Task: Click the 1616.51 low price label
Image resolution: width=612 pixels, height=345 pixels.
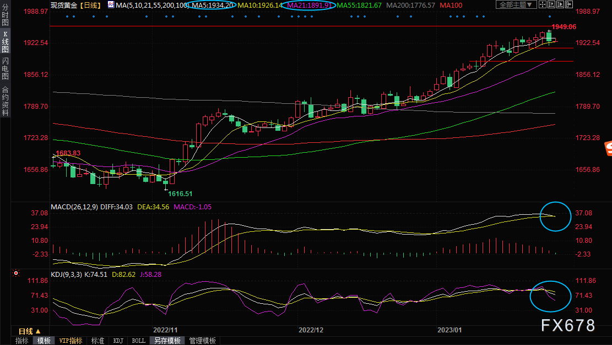Action: click(180, 193)
